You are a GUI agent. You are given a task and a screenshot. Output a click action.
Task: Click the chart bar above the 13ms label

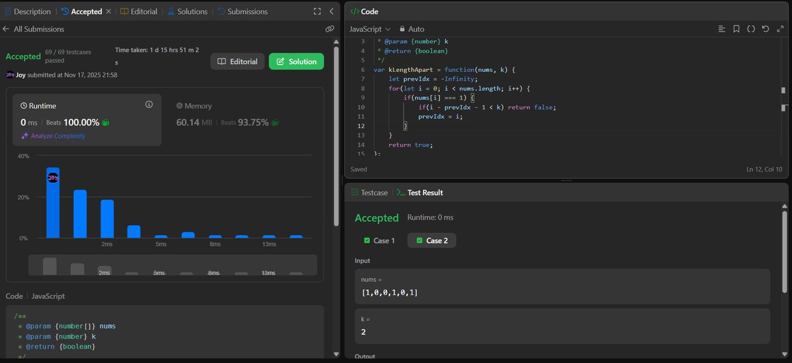(270, 236)
